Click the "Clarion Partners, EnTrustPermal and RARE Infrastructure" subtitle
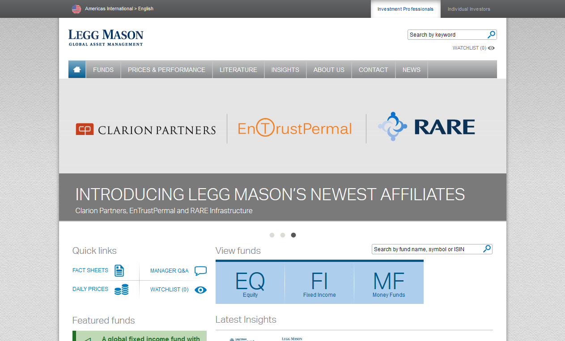Image resolution: width=565 pixels, height=341 pixels. point(164,210)
